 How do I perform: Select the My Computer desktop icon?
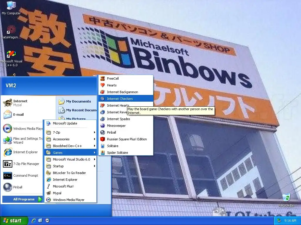click(11, 8)
